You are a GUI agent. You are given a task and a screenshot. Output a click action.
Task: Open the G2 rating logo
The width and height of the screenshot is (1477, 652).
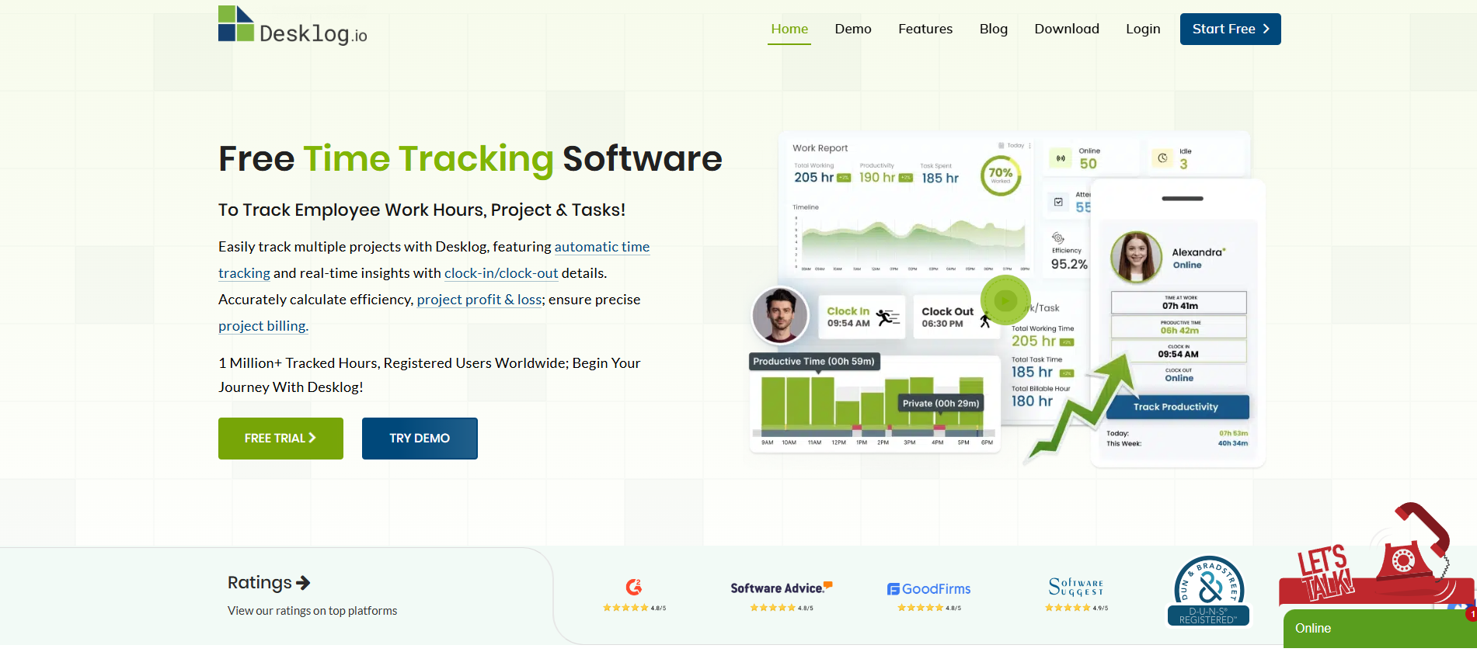pos(634,587)
